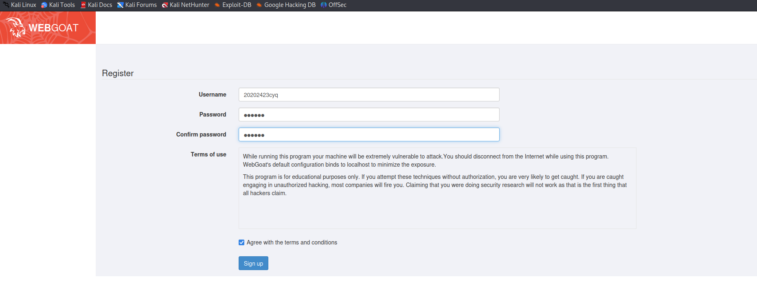Open the Kali Forums bookmark
Screen dimensions: 757x297
(x=137, y=5)
